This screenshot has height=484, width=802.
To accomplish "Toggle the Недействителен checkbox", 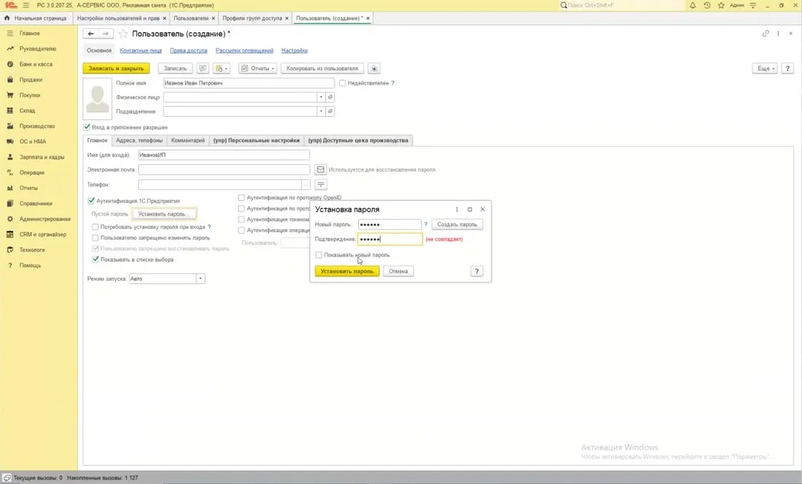I will click(343, 82).
